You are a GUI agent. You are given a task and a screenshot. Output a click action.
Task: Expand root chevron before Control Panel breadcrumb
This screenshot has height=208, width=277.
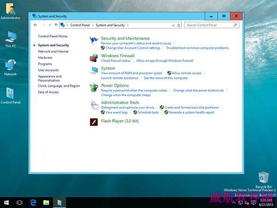point(67,25)
